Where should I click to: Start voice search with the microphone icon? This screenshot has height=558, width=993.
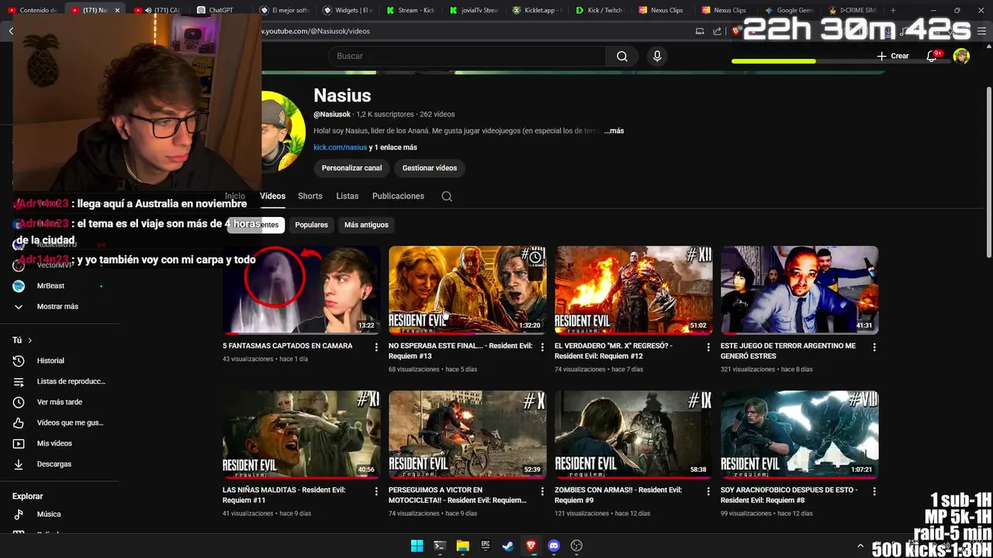[657, 56]
